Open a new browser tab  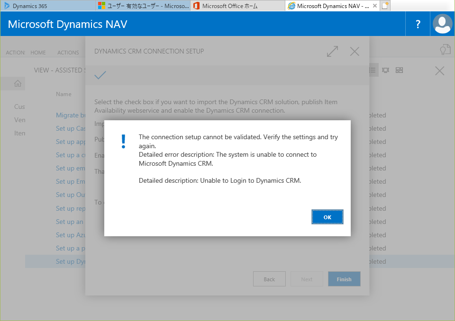pos(385,6)
